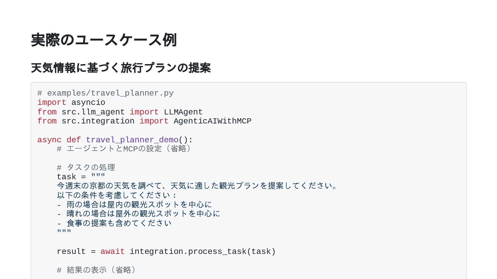Click the subheading 天気情報に基づく旅行プランの提案
The height and width of the screenshot is (279, 497).
point(121,68)
